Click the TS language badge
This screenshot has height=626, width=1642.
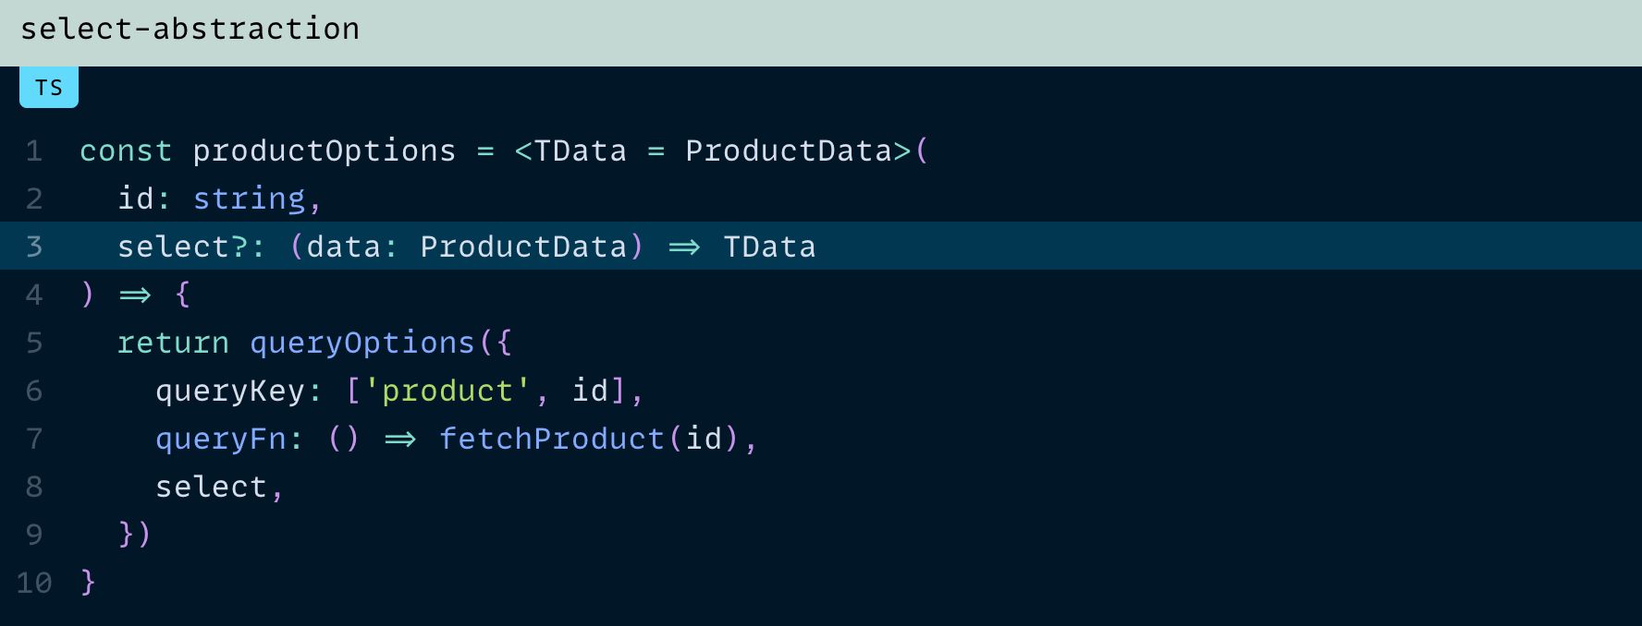tap(49, 88)
